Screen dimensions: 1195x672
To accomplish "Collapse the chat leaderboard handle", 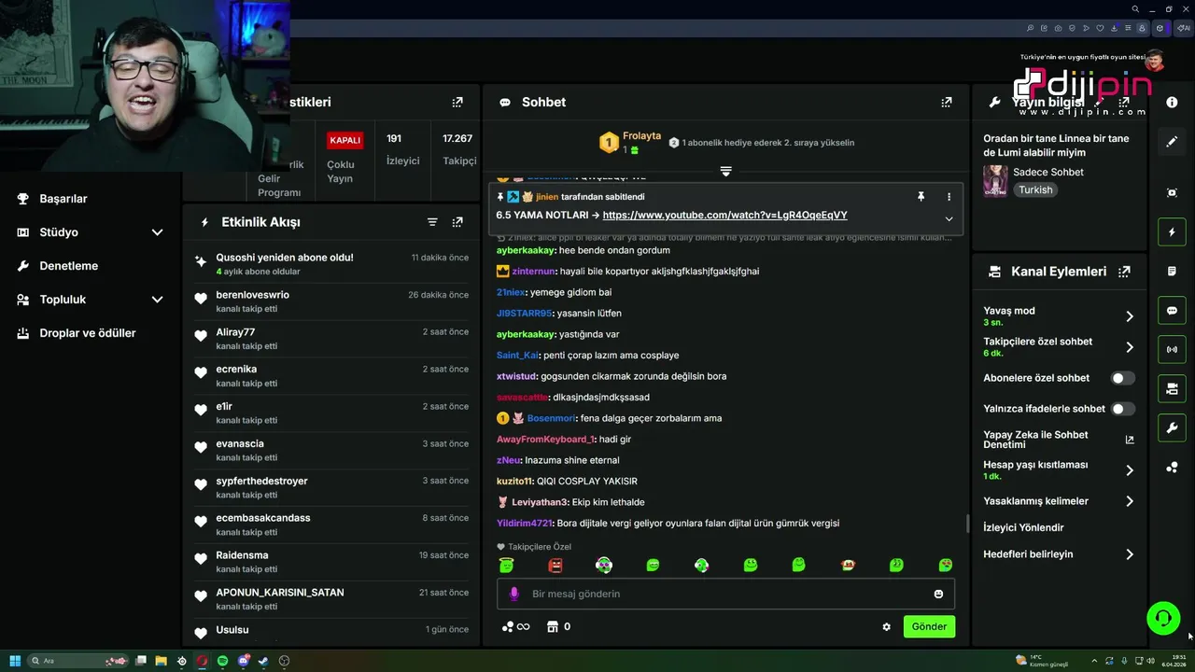I will (x=725, y=172).
